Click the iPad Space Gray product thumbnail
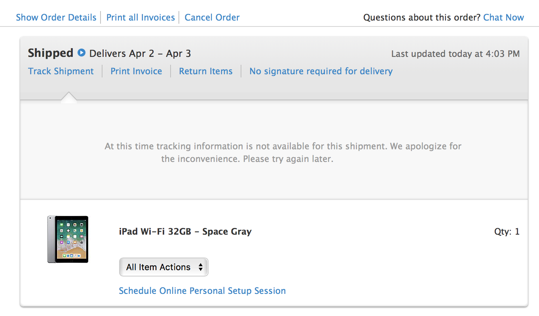Image resolution: width=539 pixels, height=316 pixels. click(68, 239)
